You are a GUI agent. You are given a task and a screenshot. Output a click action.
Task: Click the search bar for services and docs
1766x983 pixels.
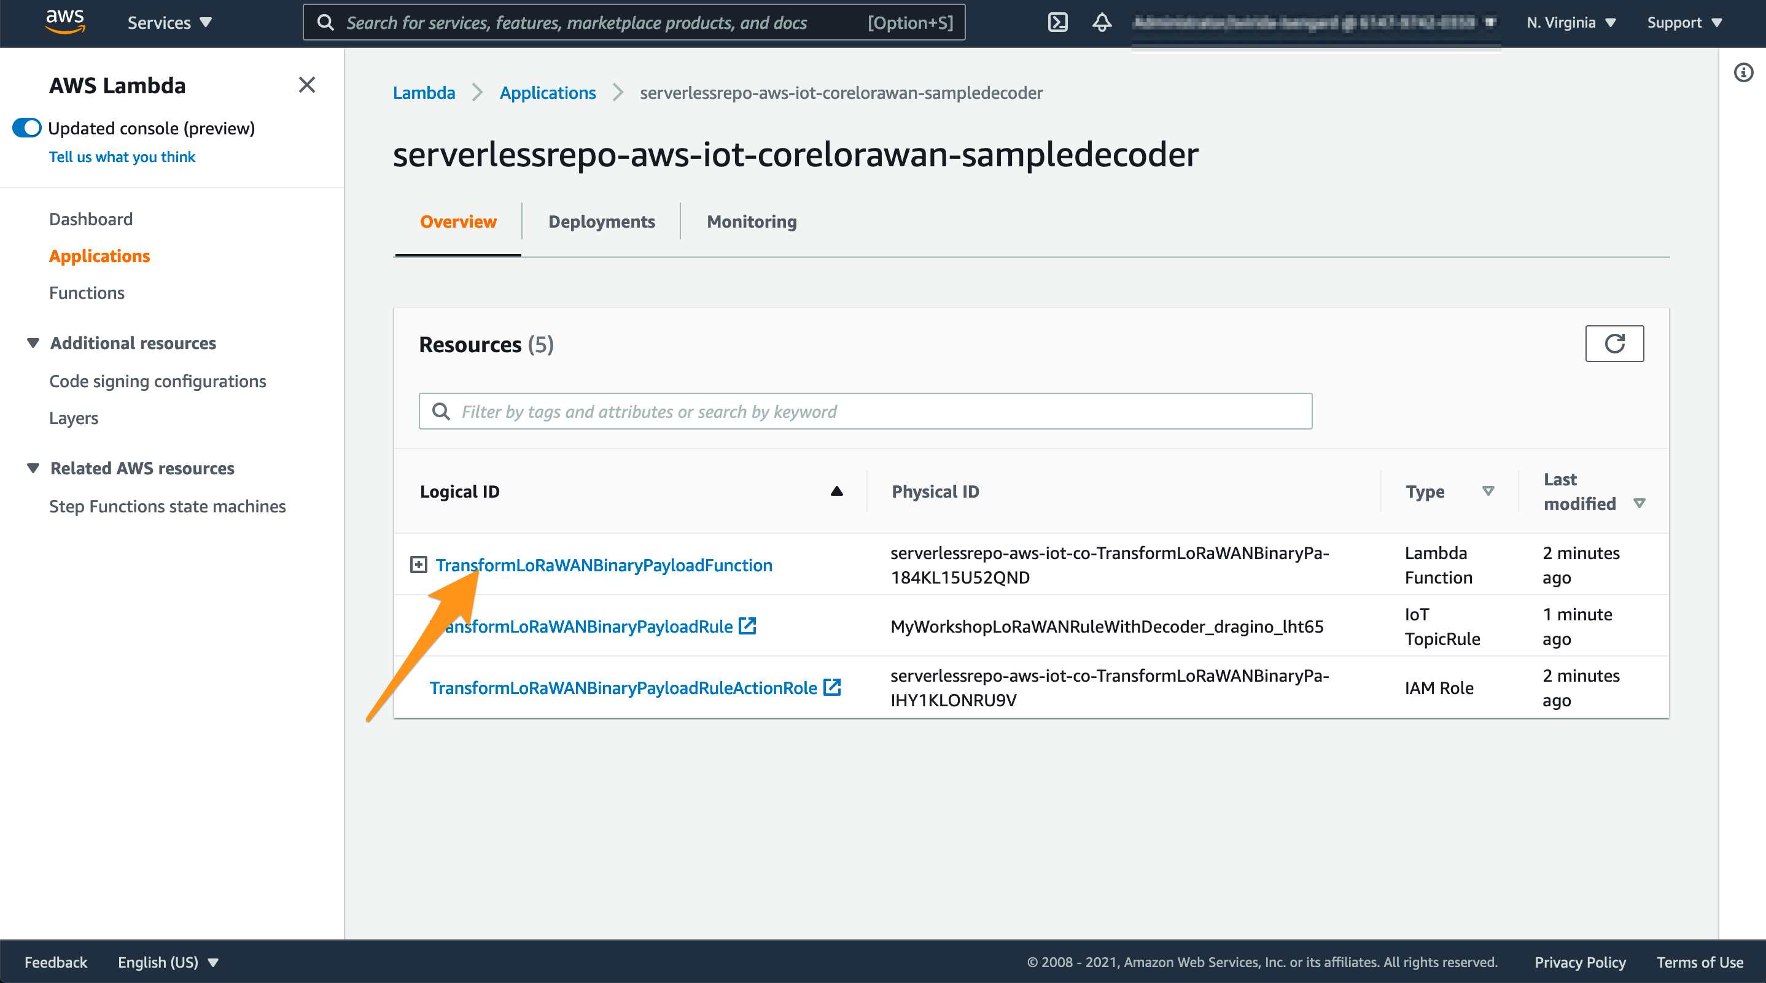click(x=634, y=23)
